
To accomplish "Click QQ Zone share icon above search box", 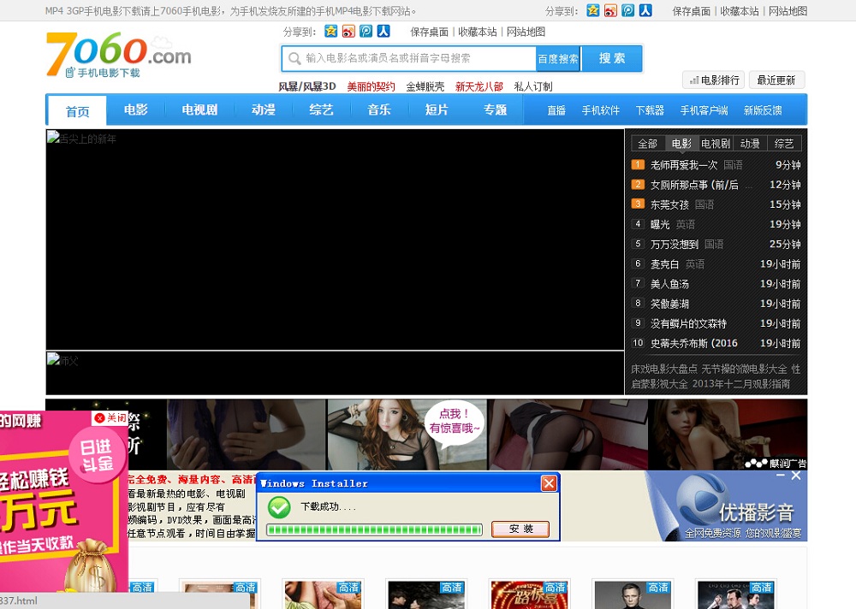I will tap(330, 31).
